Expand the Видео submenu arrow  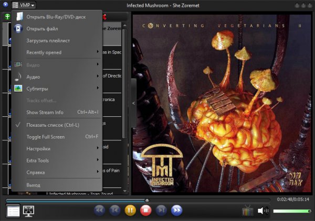98,64
